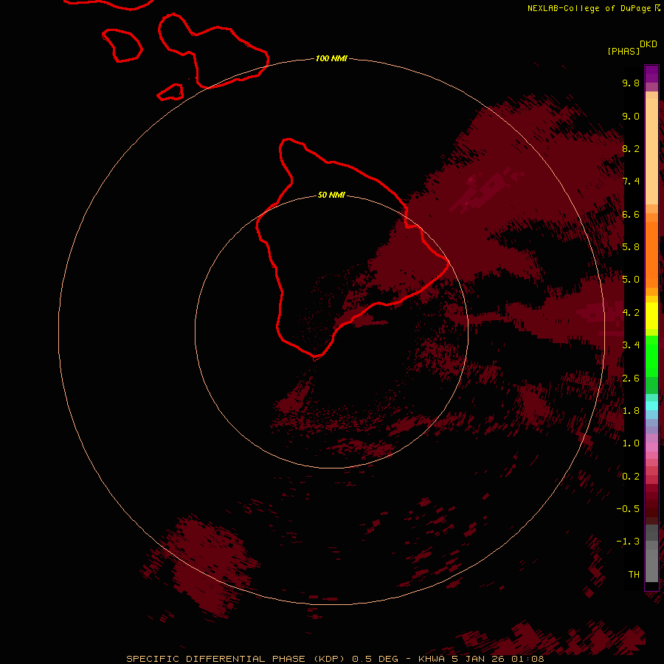664x664 pixels.
Task: Click the small Kahoolawe island outline
Action: pyautogui.click(x=170, y=92)
